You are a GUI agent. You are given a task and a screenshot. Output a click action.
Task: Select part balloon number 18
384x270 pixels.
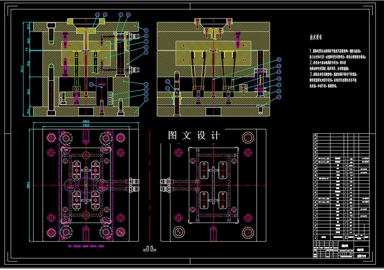click(x=279, y=79)
